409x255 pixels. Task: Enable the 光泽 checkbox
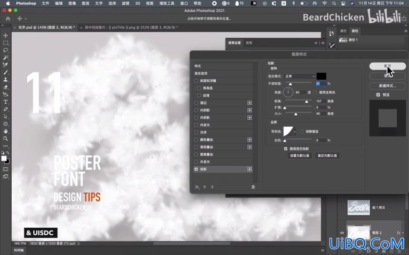[x=196, y=132]
